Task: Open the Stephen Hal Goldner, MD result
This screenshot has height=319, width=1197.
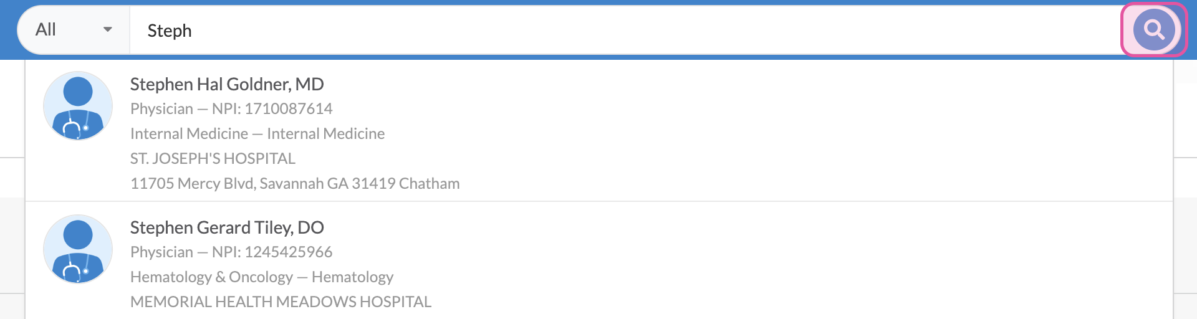Action: click(227, 84)
